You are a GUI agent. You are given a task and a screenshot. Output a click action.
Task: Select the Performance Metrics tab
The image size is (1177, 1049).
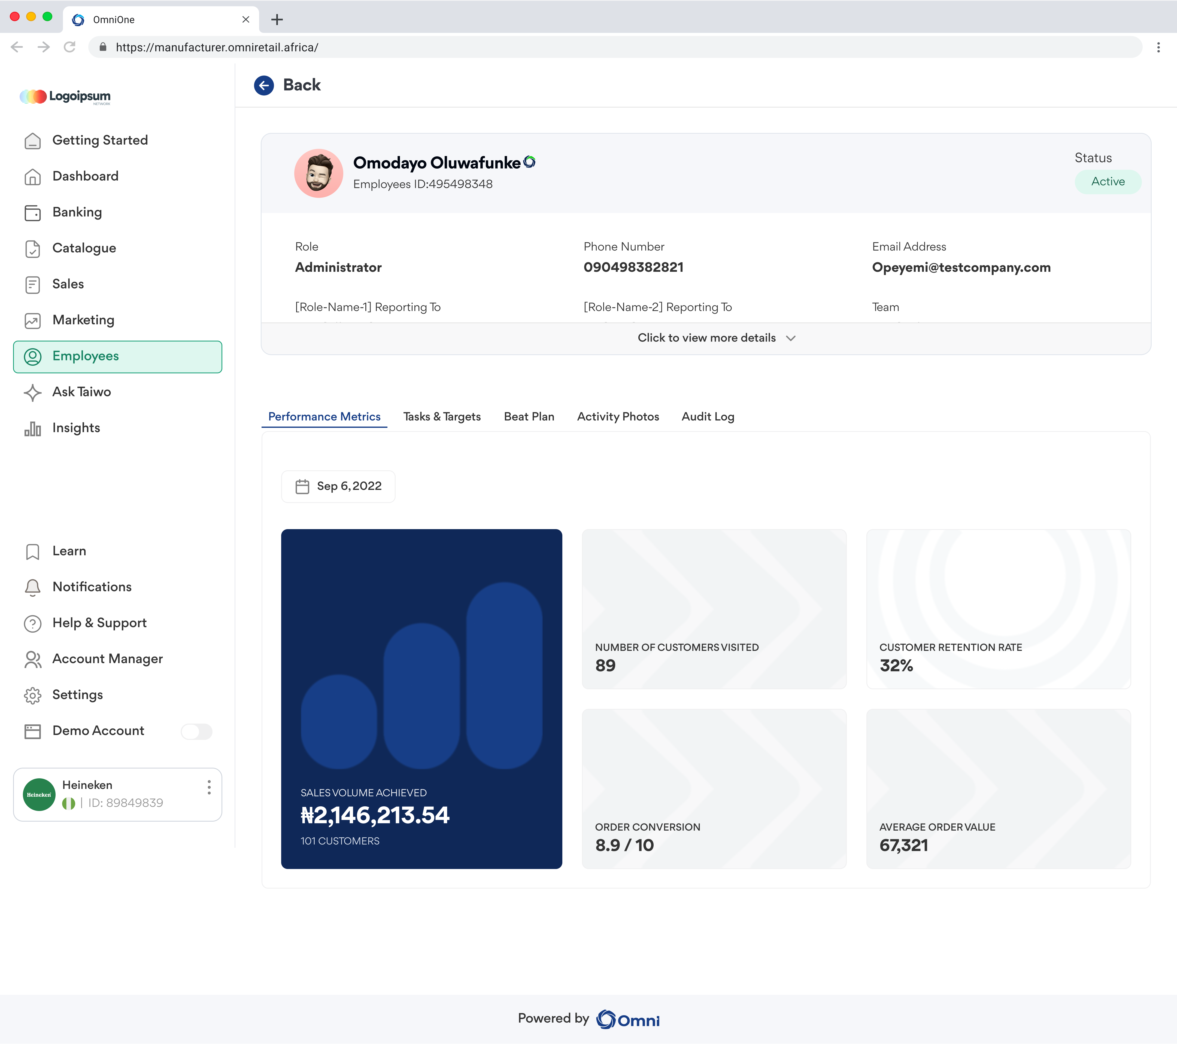[324, 417]
